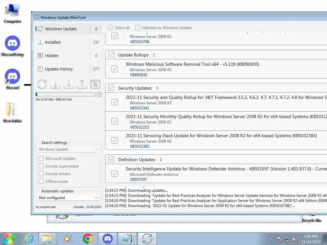This screenshot has height=245, width=327.
Task: Uncheck the KB5010798 update checkbox
Action: coord(115,36)
